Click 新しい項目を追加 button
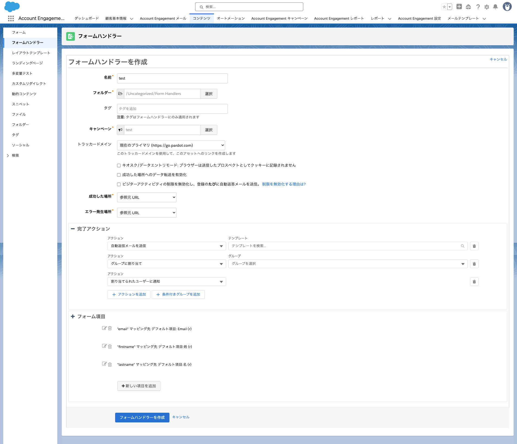This screenshot has width=517, height=444. tap(139, 386)
